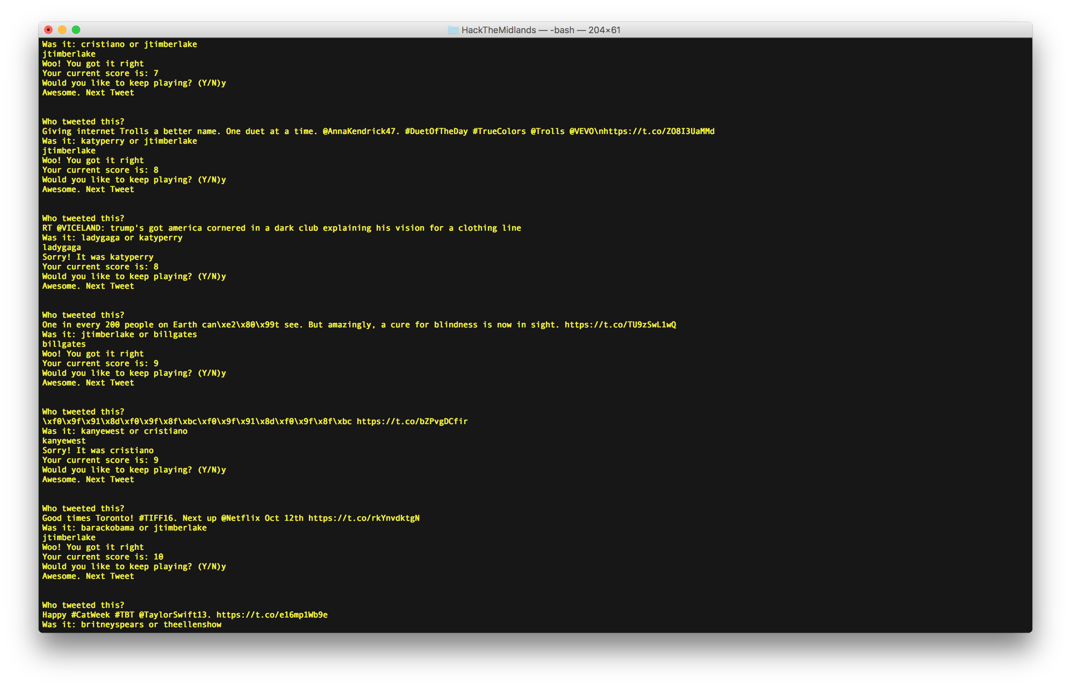Click the 'Sorry! It was cristiano' line
This screenshot has width=1071, height=688.
pyautogui.click(x=98, y=450)
